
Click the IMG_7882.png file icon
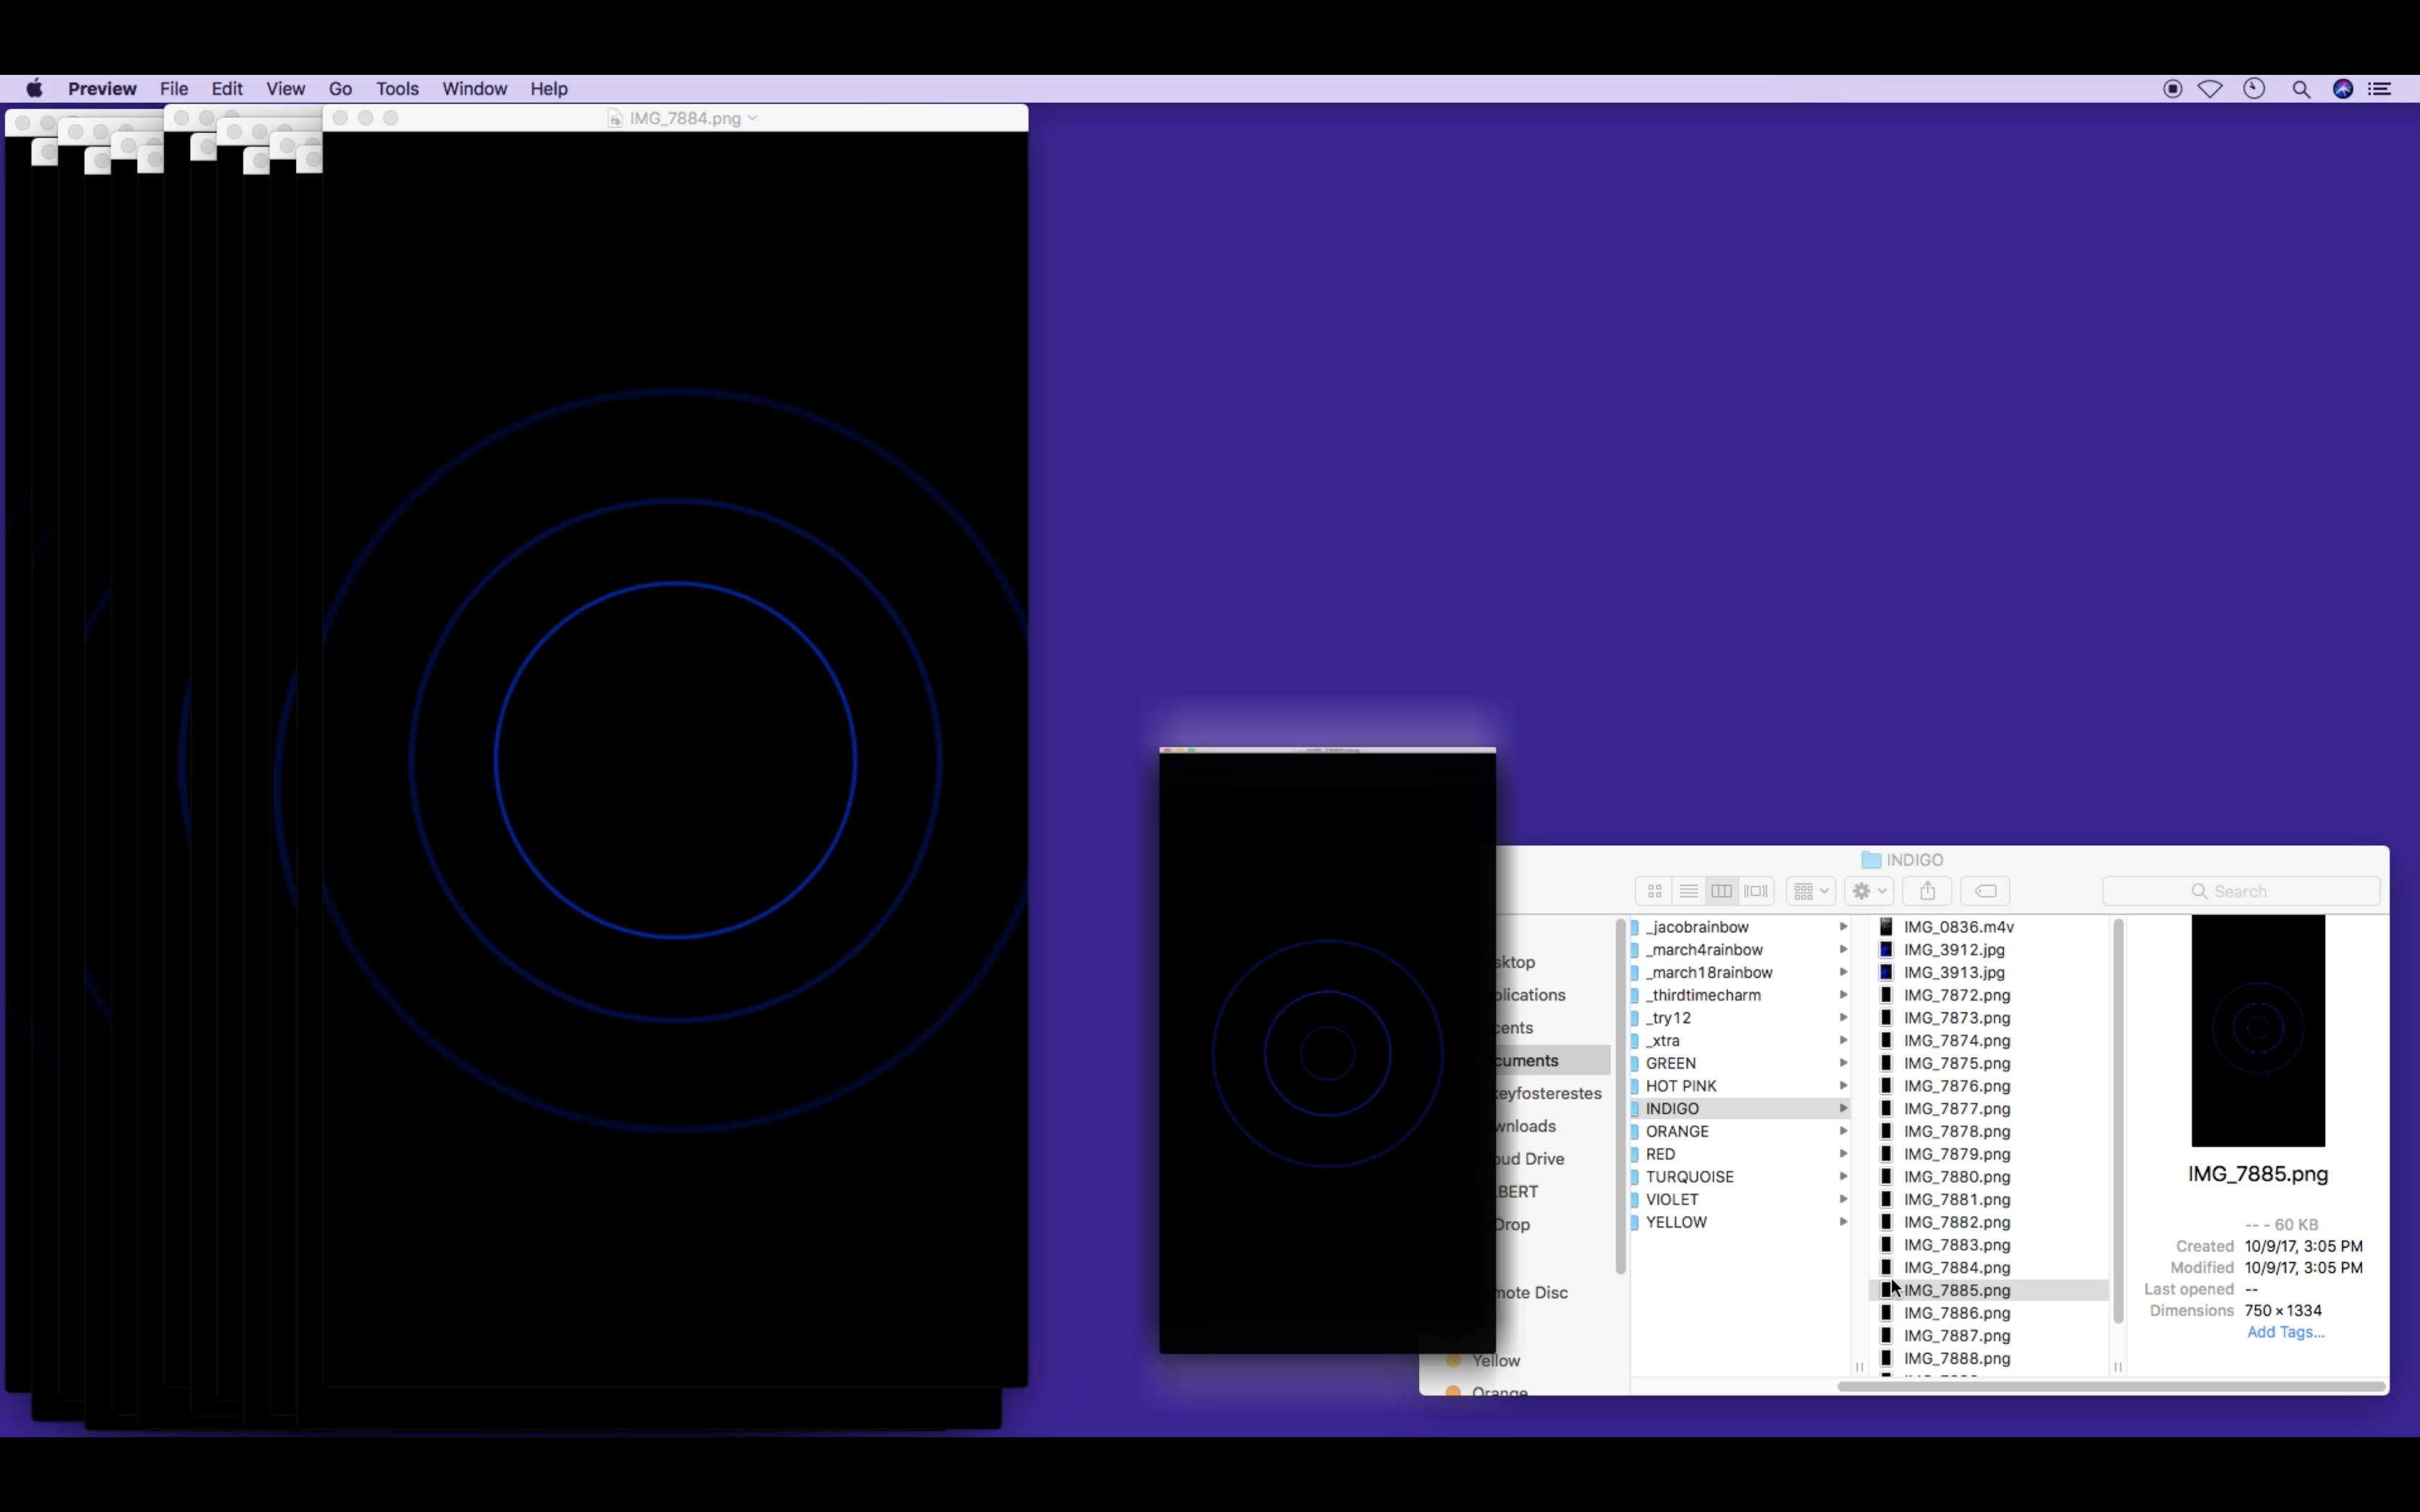coord(1886,1222)
